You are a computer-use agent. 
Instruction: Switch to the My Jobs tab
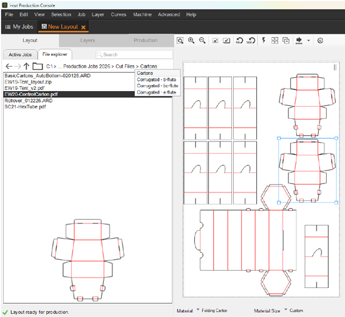click(x=19, y=27)
